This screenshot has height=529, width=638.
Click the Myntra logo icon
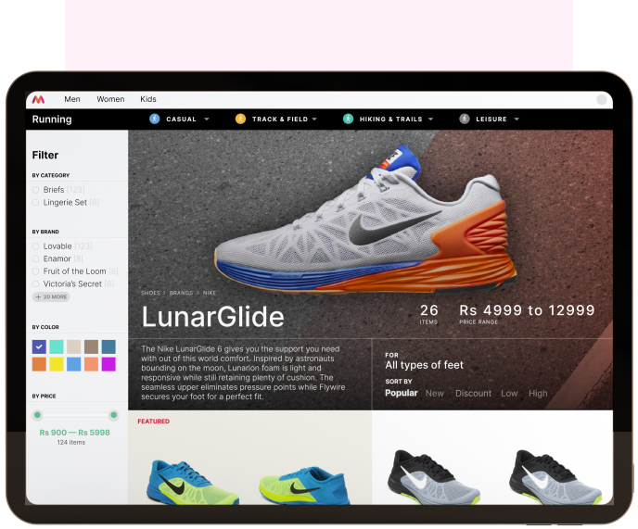38,99
